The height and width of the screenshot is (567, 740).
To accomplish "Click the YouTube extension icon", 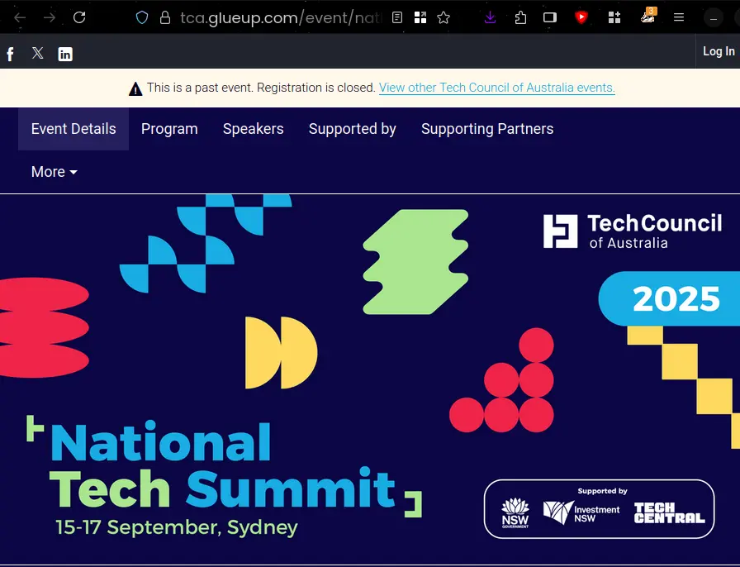I will (581, 17).
